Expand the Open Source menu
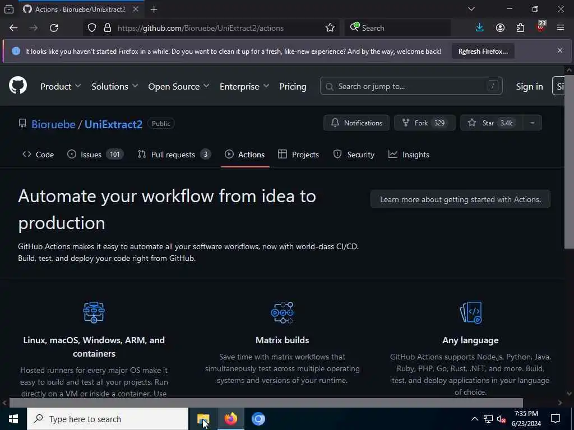Viewport: 574px width, 430px height. (179, 86)
